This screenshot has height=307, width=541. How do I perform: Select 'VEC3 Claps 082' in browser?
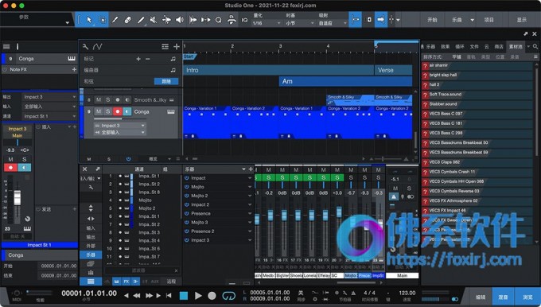(x=477, y=161)
